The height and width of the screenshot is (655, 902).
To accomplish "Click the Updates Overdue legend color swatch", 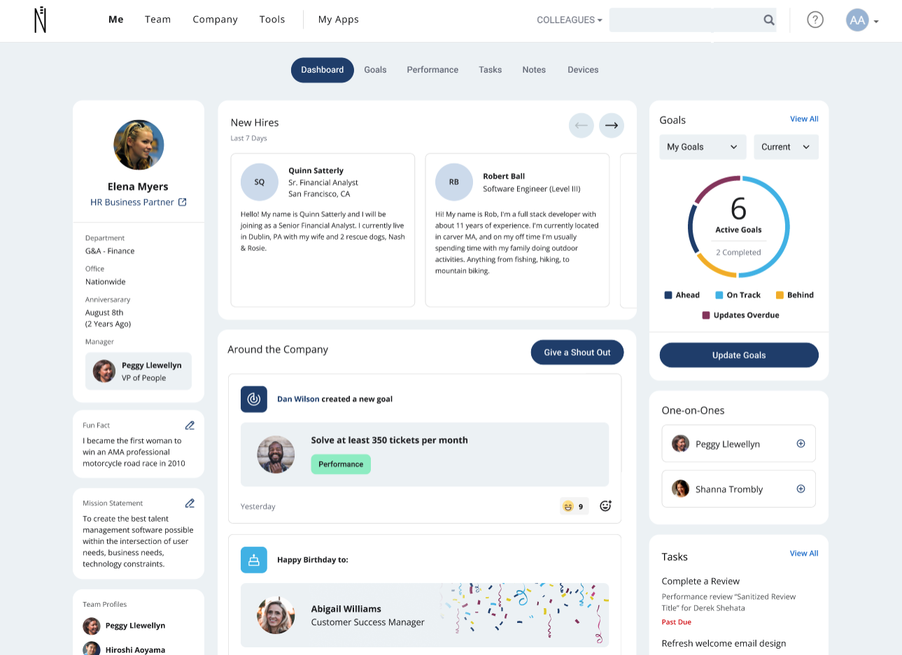I will pos(706,315).
